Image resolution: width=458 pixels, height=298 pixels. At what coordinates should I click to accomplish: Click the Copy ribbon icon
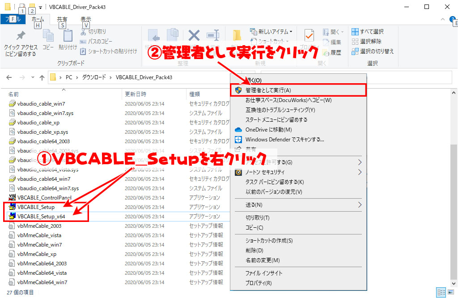[x=48, y=36]
